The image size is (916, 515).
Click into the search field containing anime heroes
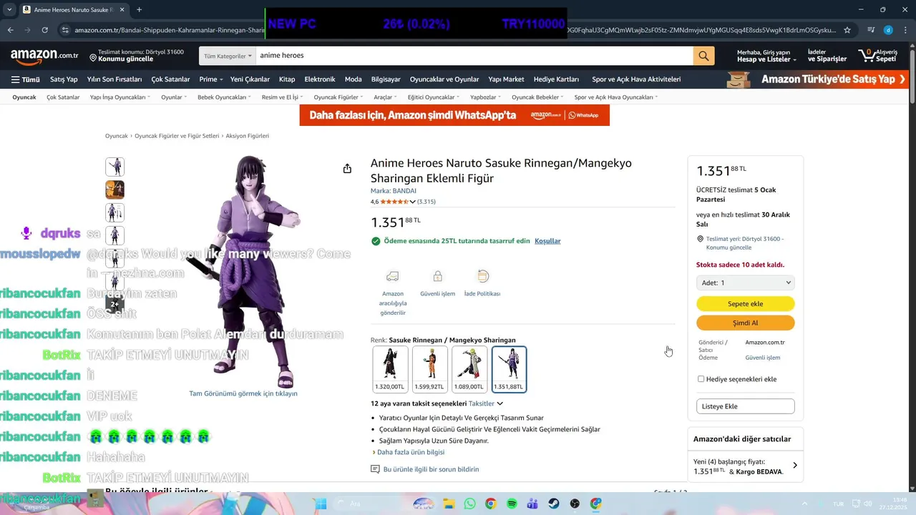pos(474,56)
